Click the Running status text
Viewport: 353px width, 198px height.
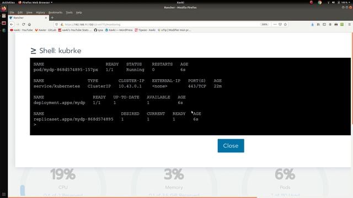(x=135, y=70)
